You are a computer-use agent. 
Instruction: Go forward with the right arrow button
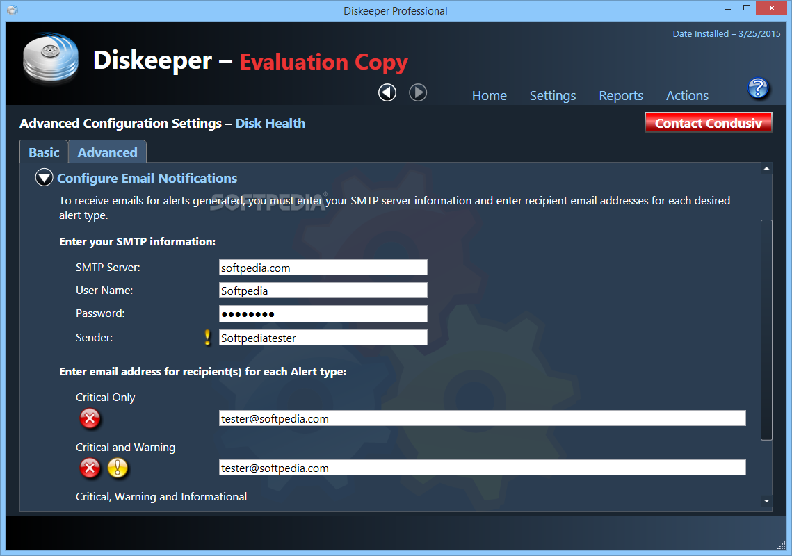click(418, 92)
